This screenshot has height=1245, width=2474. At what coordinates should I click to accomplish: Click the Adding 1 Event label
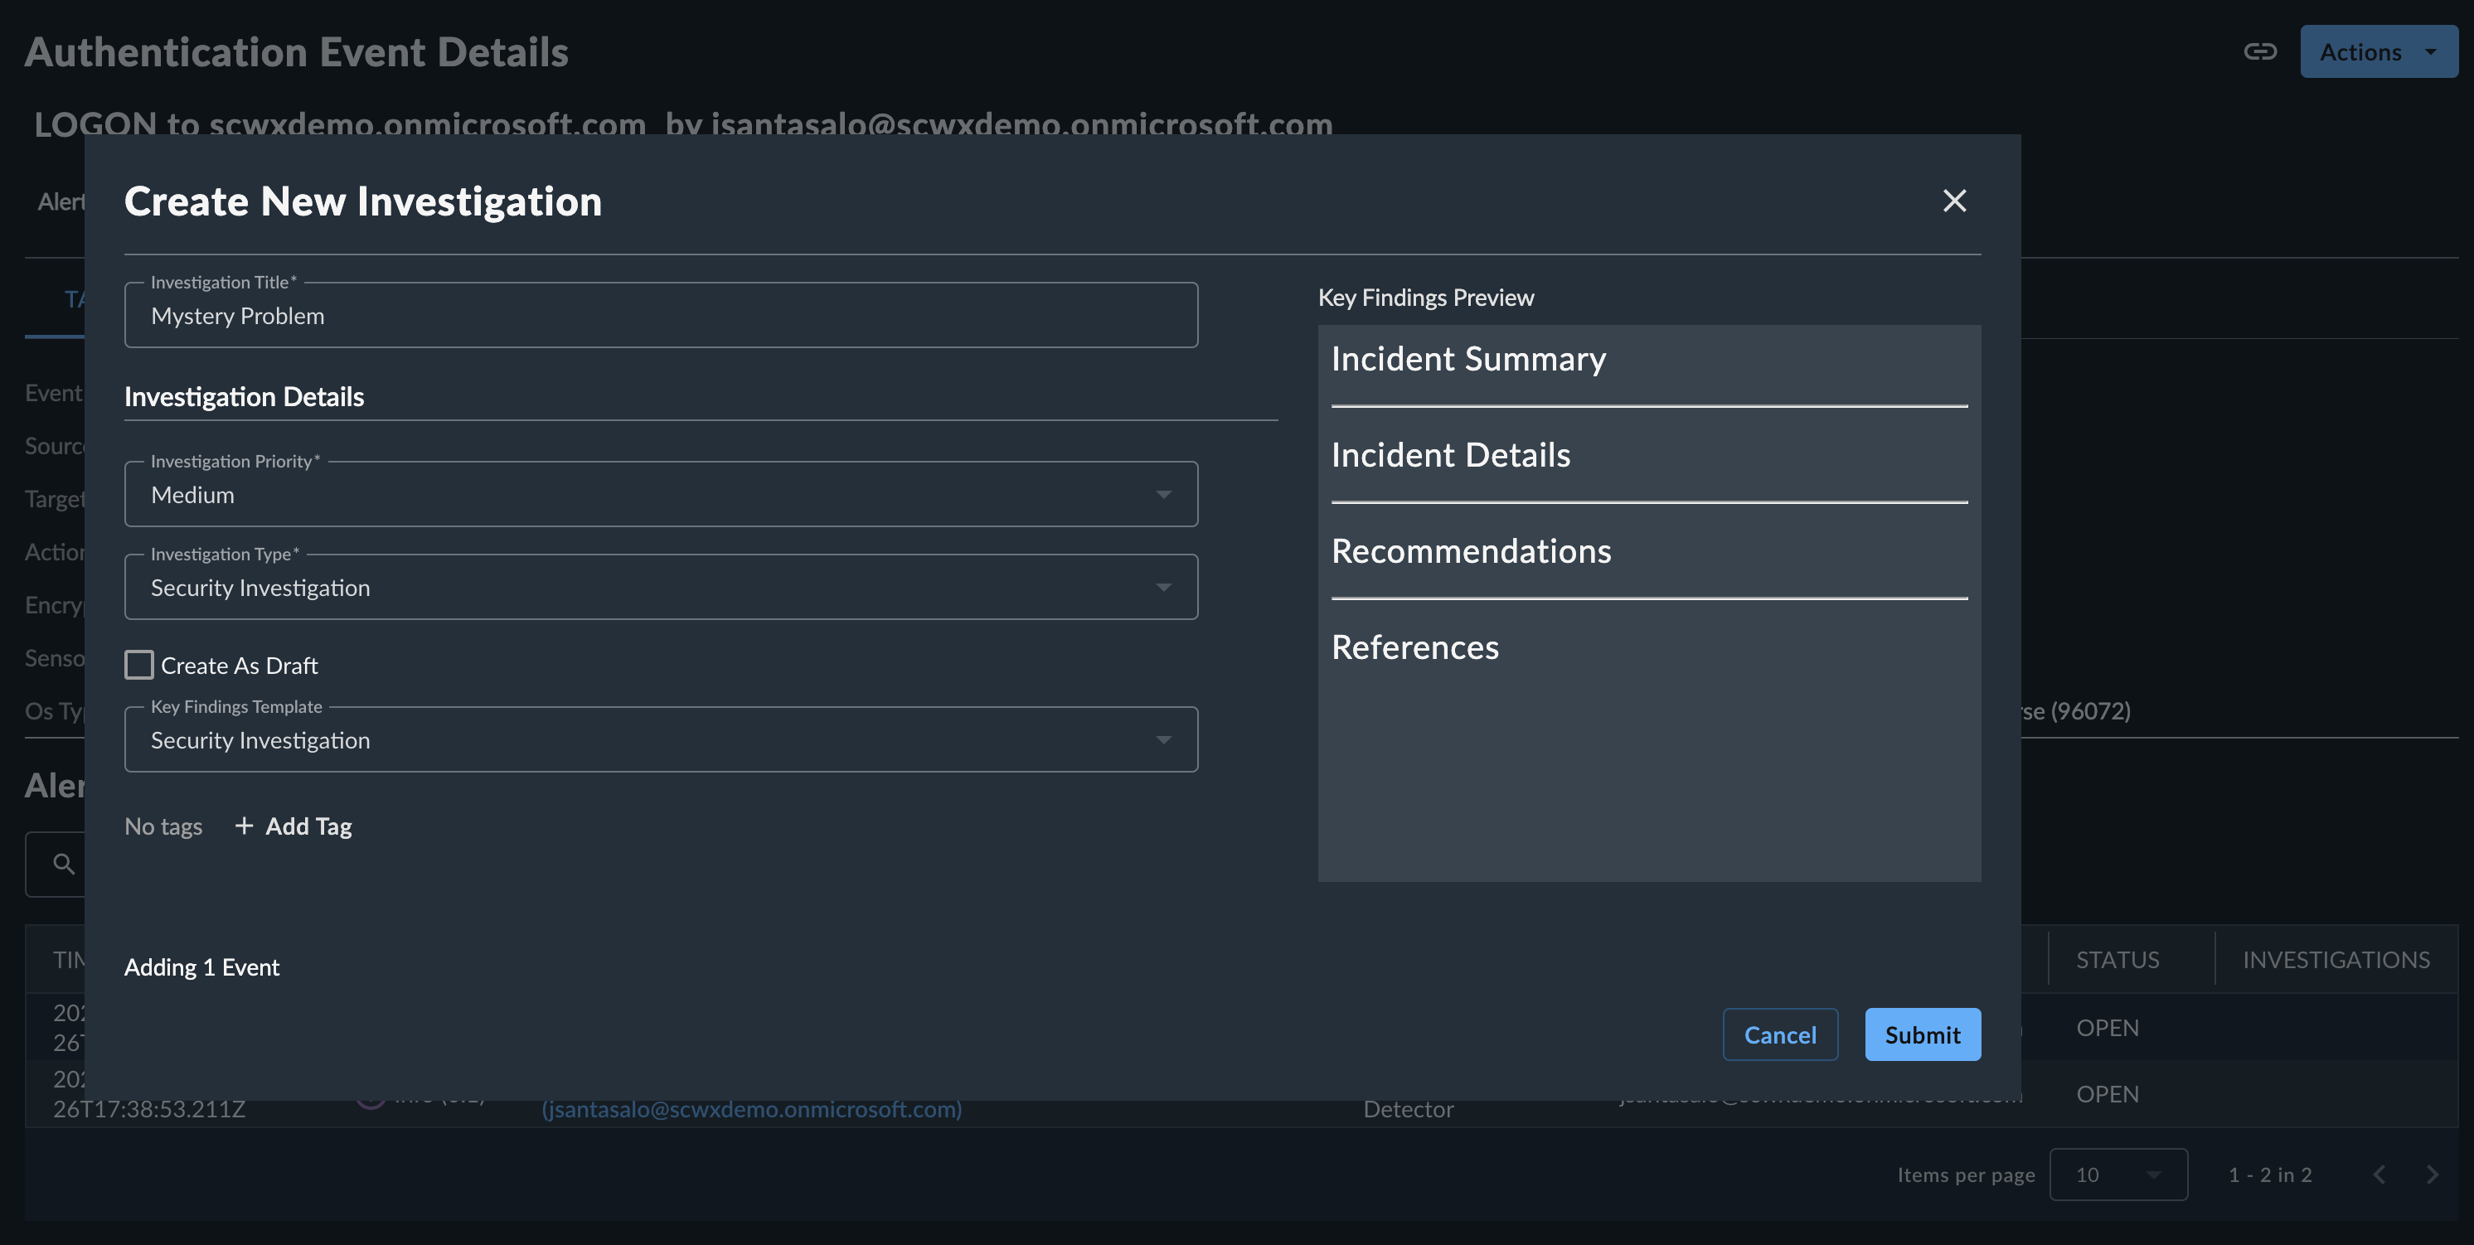coord(201,967)
